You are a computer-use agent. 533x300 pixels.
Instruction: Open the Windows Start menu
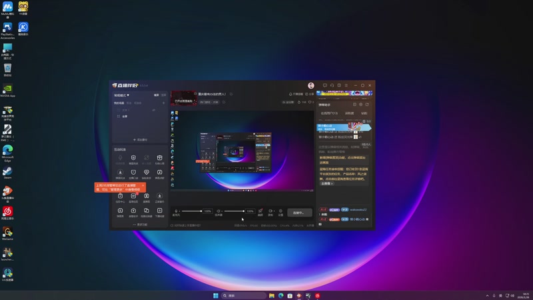[x=215, y=295]
